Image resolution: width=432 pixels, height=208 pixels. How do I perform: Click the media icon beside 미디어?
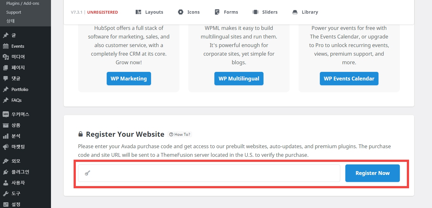(6, 57)
